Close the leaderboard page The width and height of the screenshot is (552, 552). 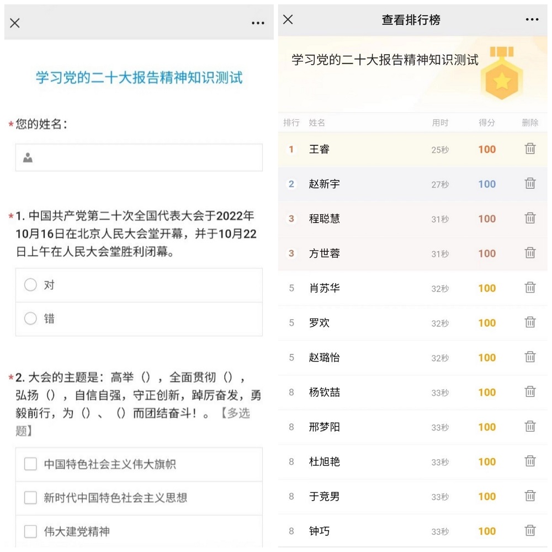coord(288,20)
